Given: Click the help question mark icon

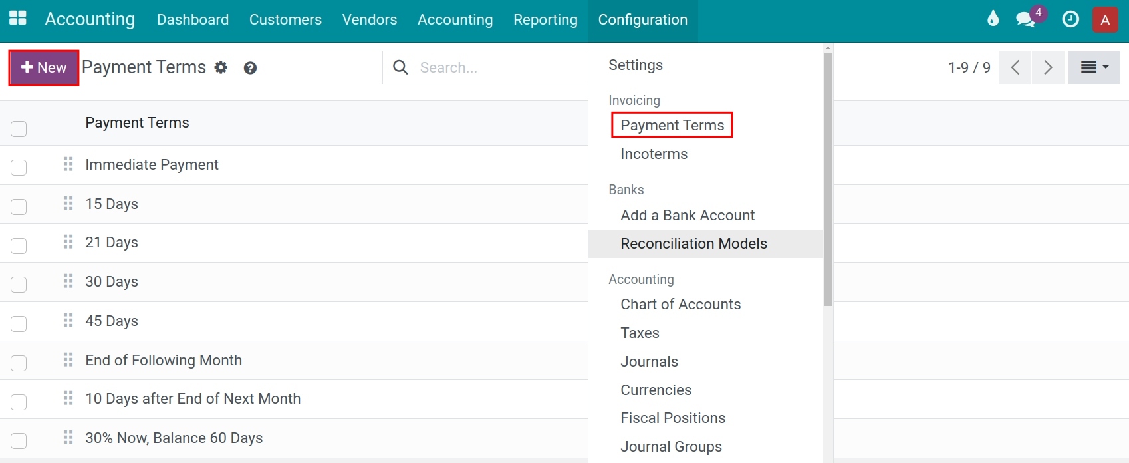Looking at the screenshot, I should (250, 68).
